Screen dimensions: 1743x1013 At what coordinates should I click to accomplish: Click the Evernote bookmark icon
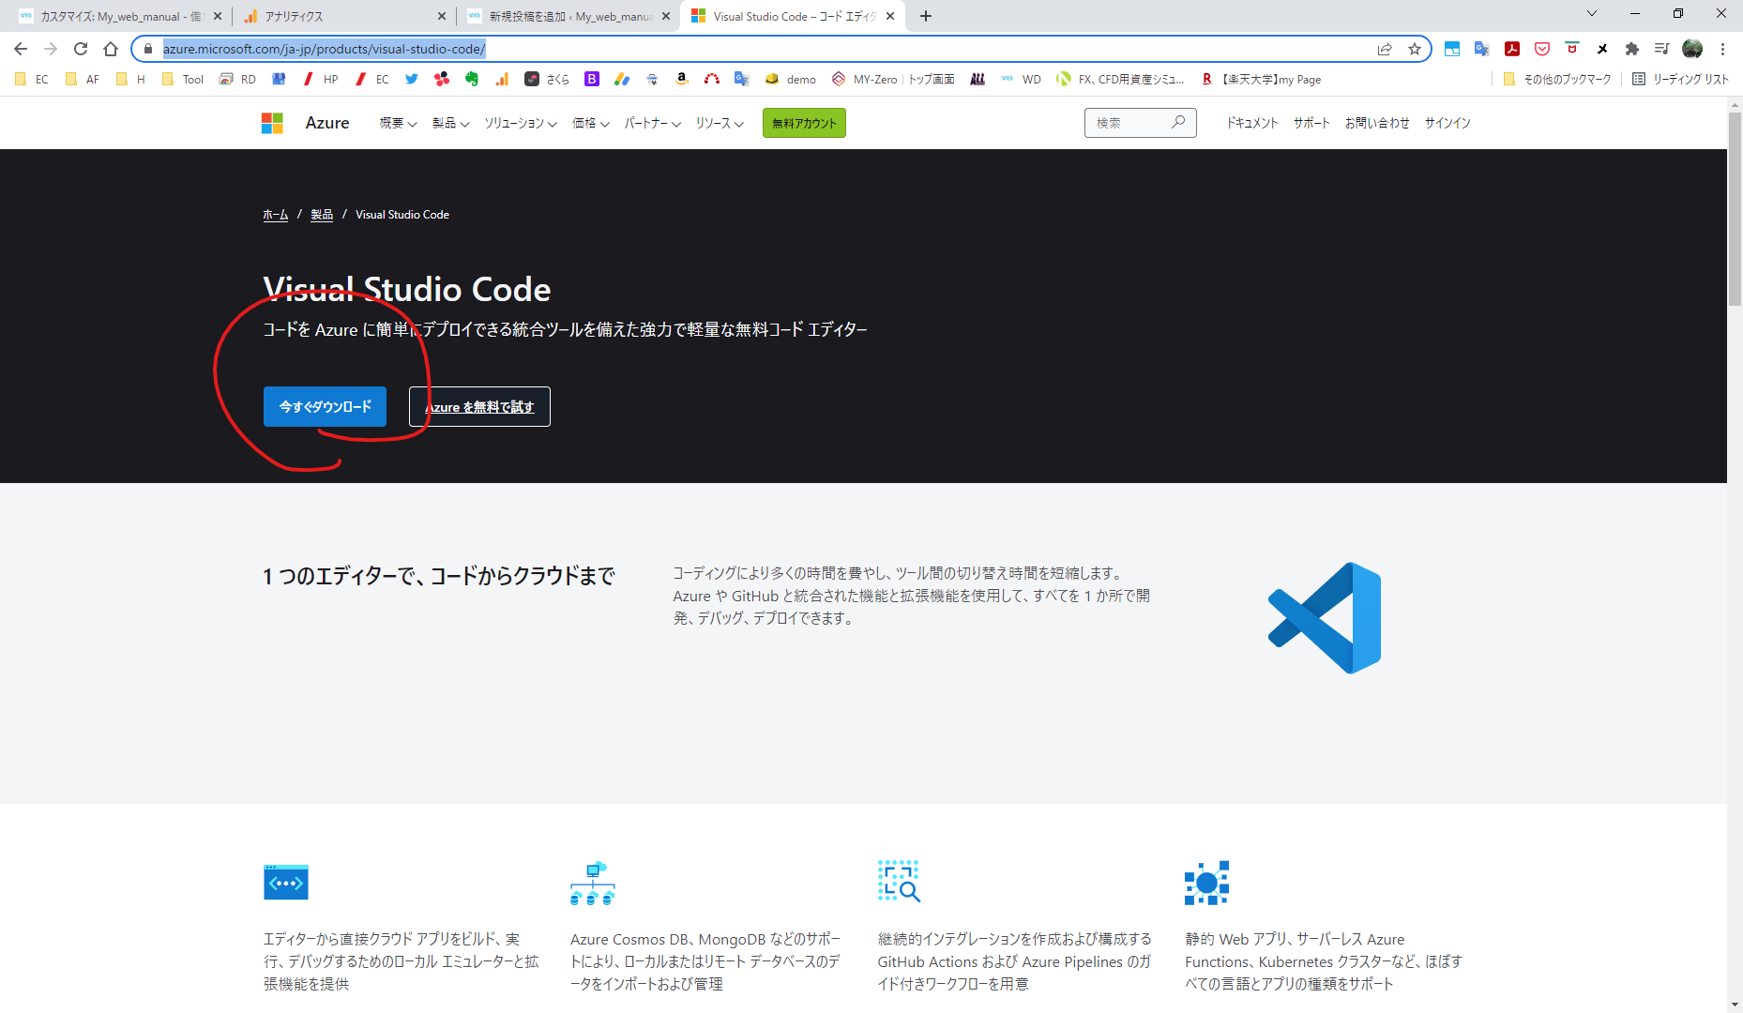pos(472,80)
